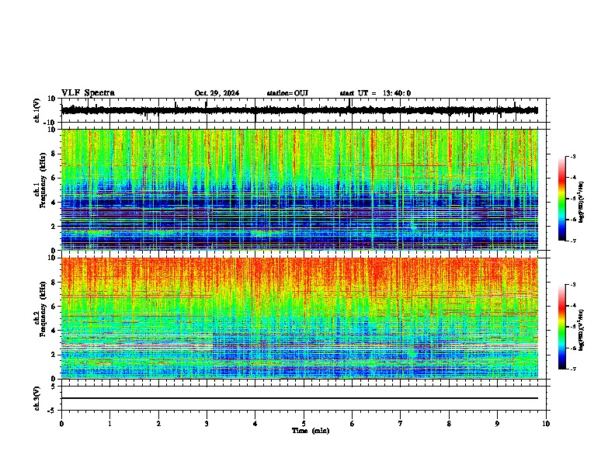The height and width of the screenshot is (475, 615).
Task: Click the time axis tick label 7
Action: point(401,424)
